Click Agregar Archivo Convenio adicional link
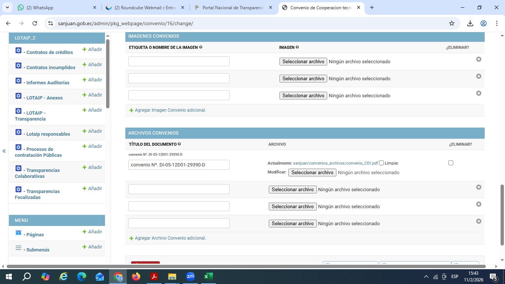Image resolution: width=505 pixels, height=284 pixels. click(170, 238)
